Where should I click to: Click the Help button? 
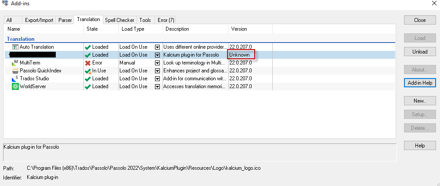point(420,145)
